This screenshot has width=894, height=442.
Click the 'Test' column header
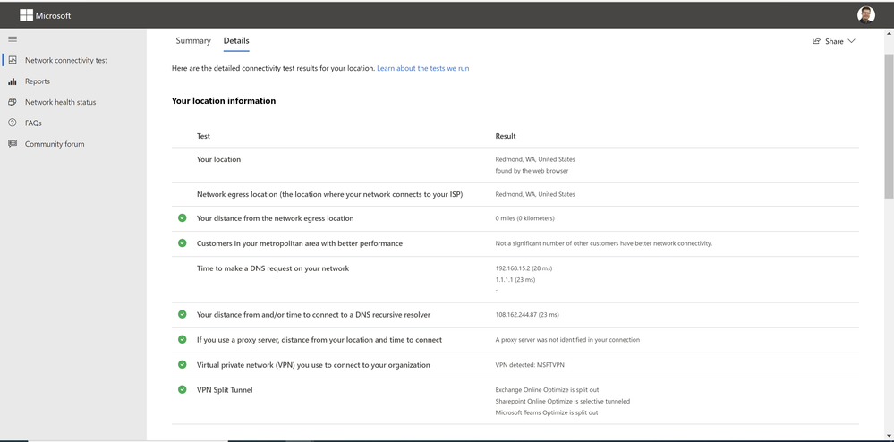(203, 136)
